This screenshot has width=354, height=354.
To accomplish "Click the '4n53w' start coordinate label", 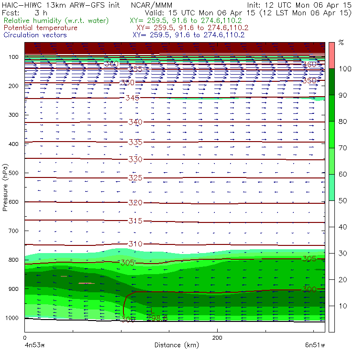I will [x=34, y=345].
